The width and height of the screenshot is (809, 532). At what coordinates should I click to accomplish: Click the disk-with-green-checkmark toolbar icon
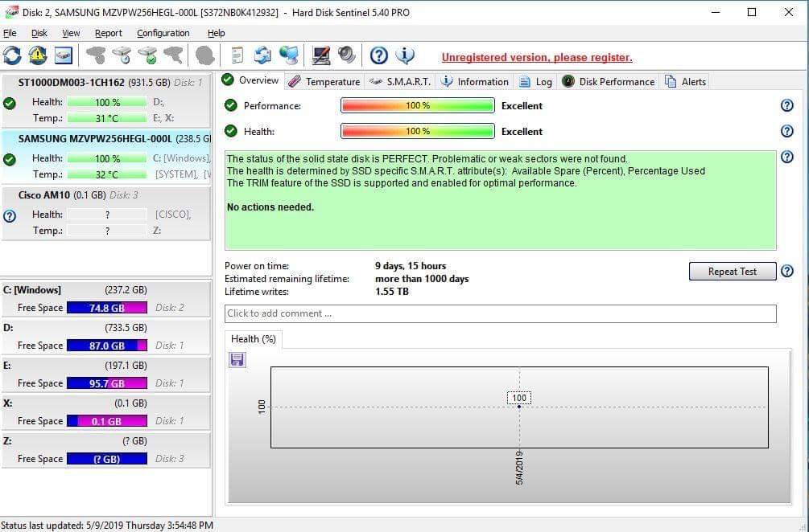coord(147,55)
